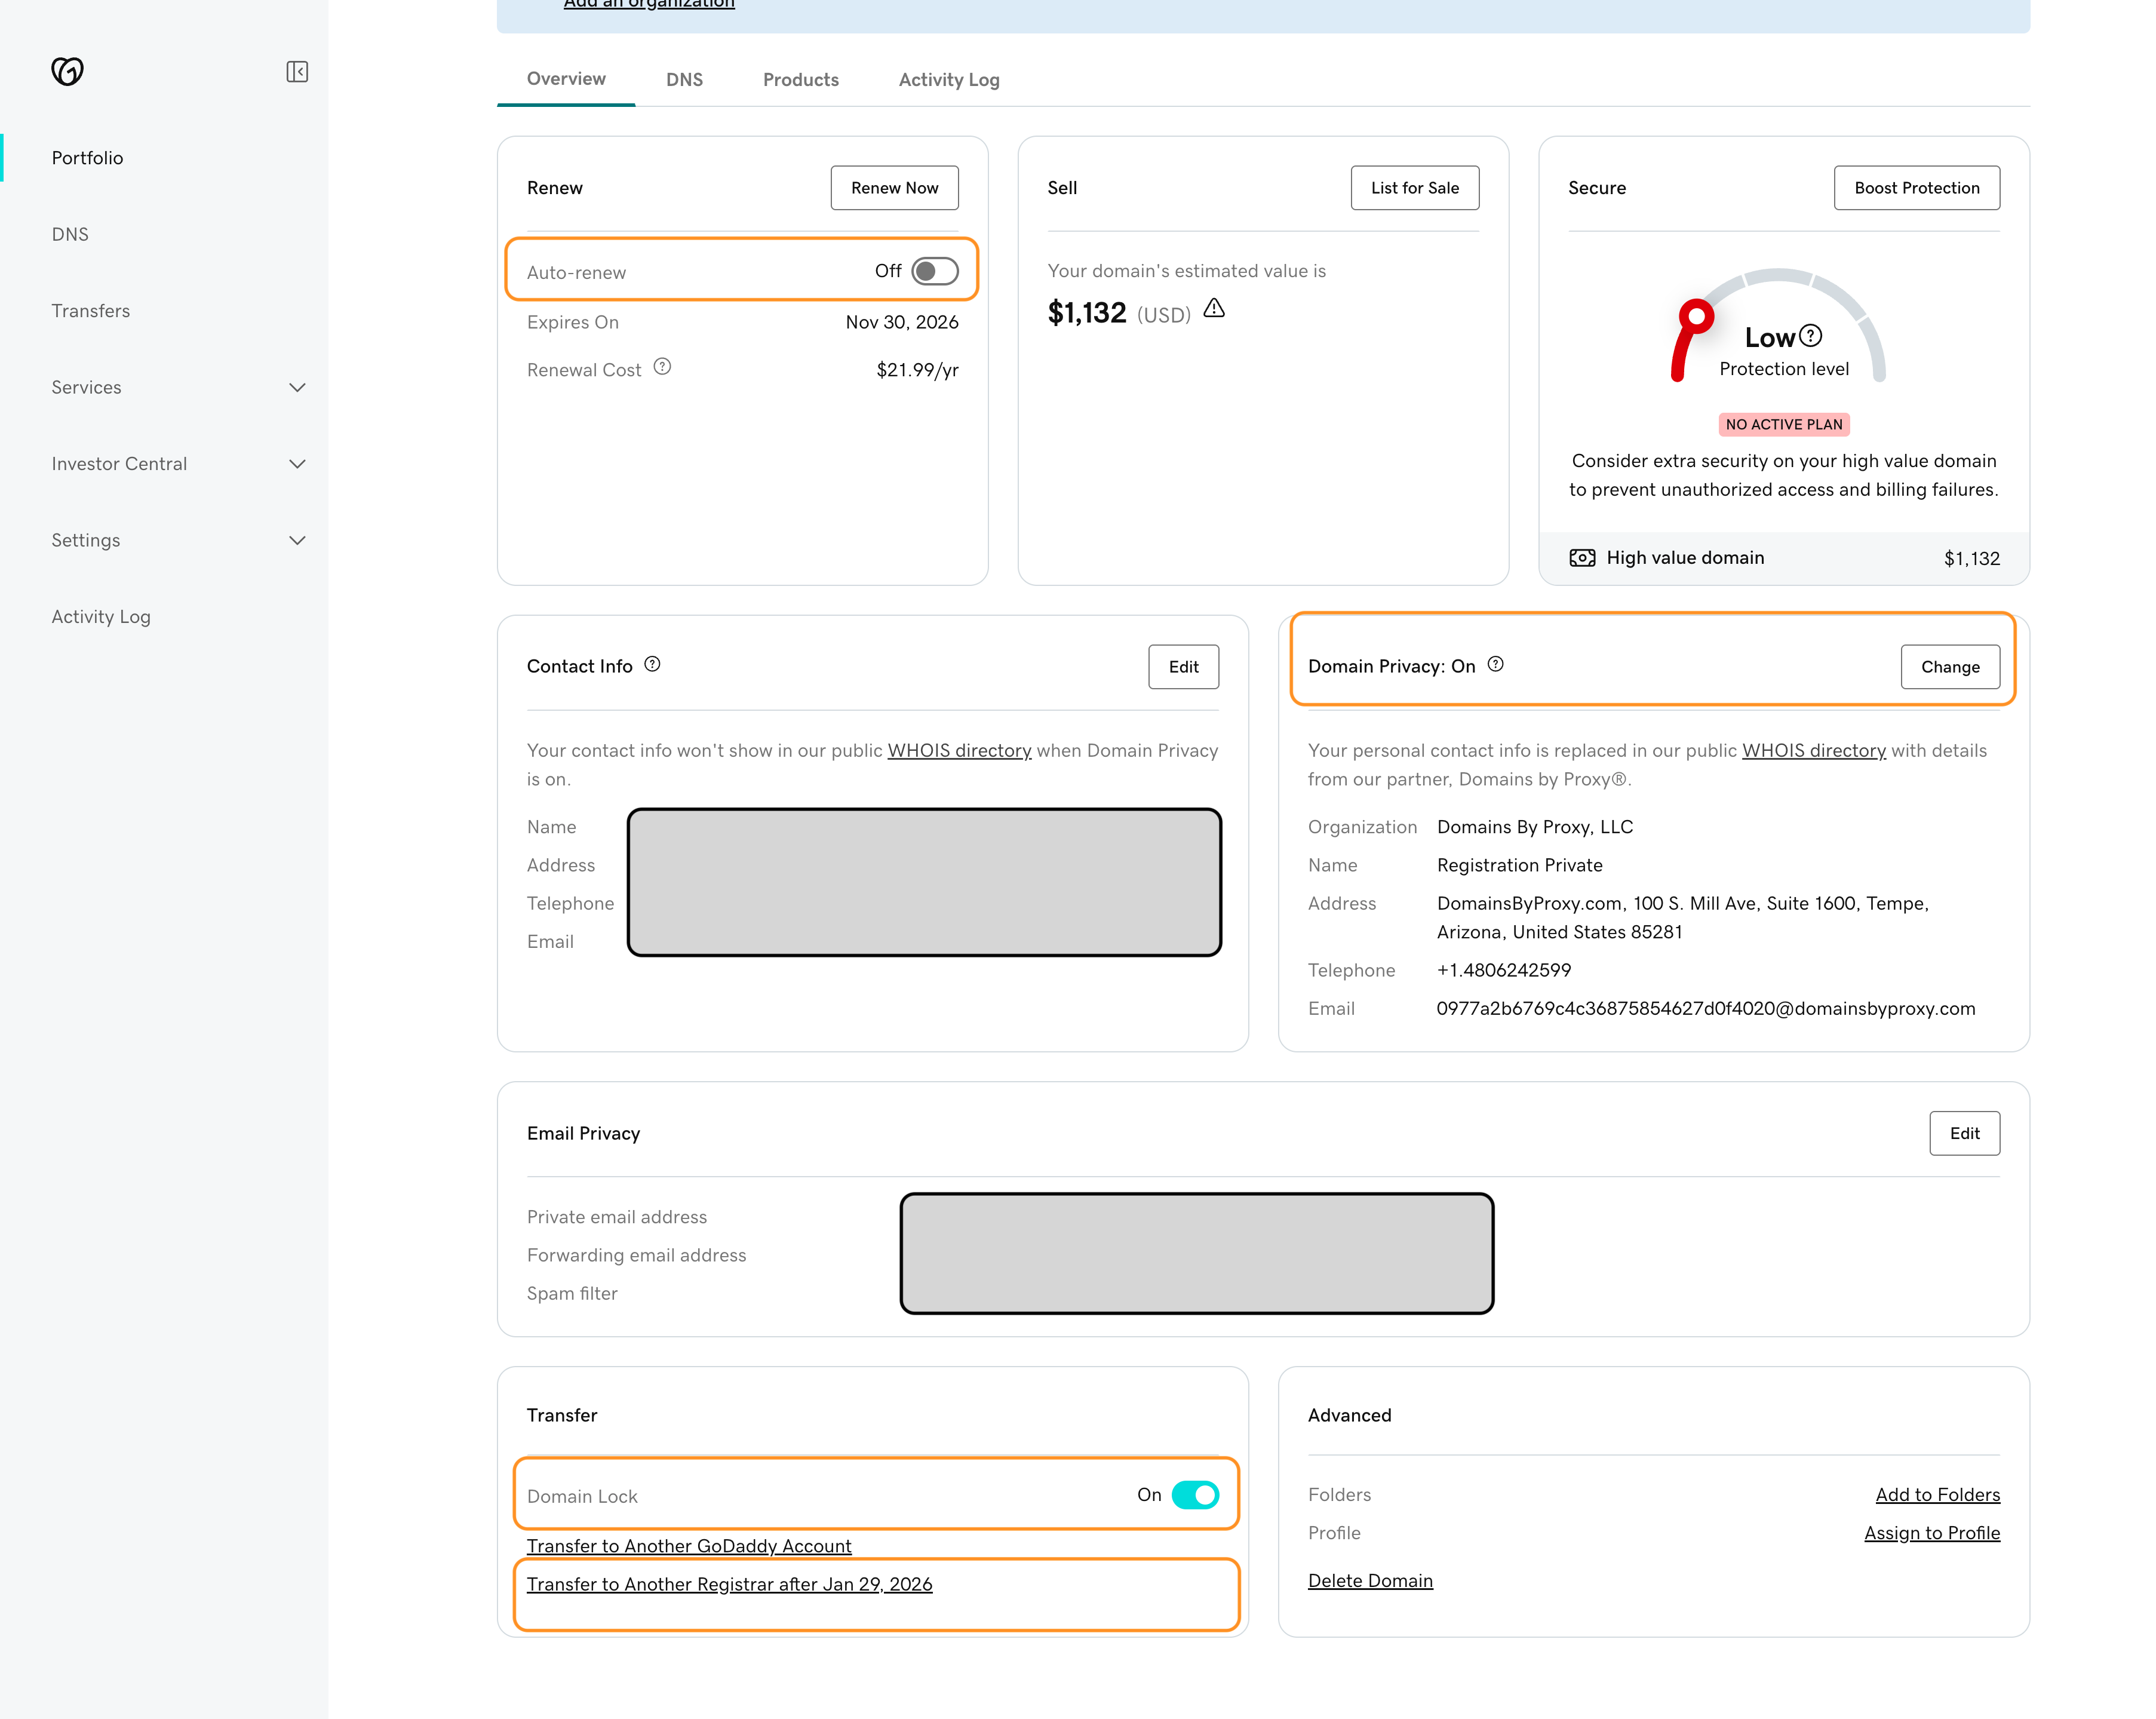The image size is (2156, 1719).
Task: Click the High value domain icon
Action: point(1583,558)
